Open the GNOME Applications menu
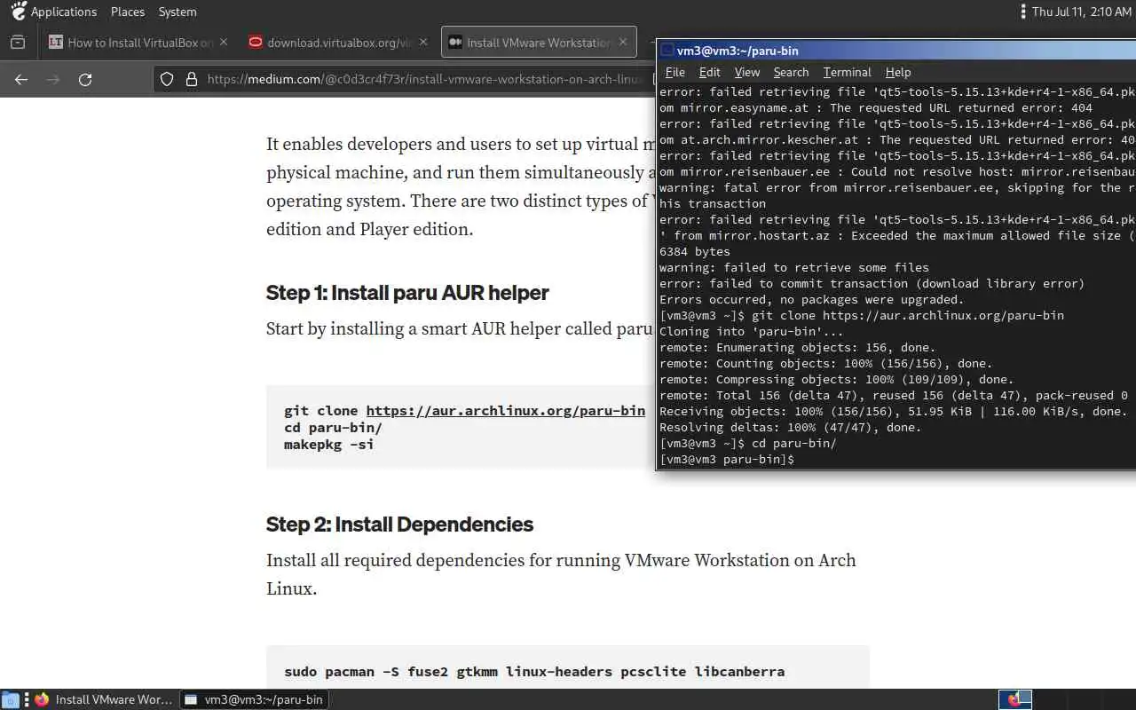 [x=53, y=12]
